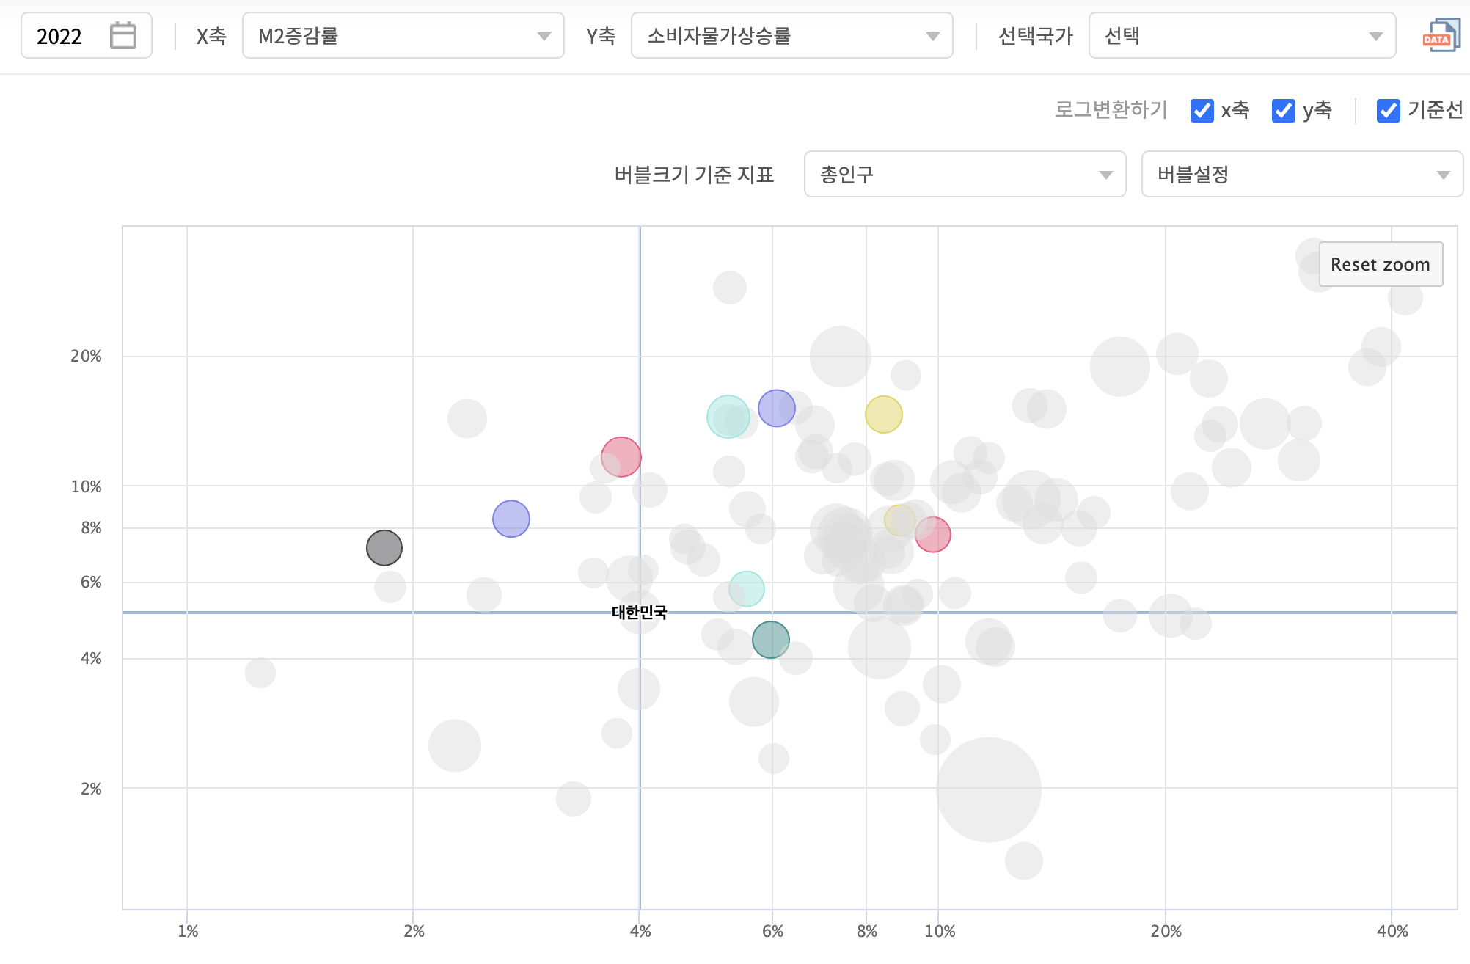This screenshot has width=1470, height=964.
Task: Select the dark teal bubble near 6%
Action: (770, 639)
